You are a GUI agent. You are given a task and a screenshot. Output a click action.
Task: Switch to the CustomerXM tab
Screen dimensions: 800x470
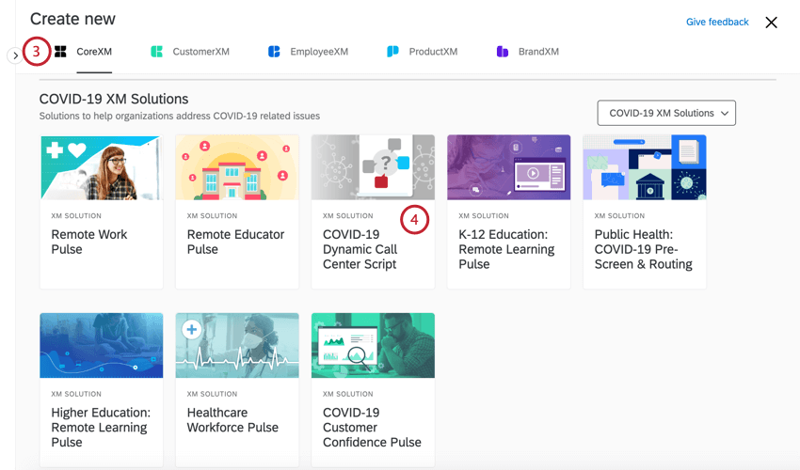click(200, 52)
